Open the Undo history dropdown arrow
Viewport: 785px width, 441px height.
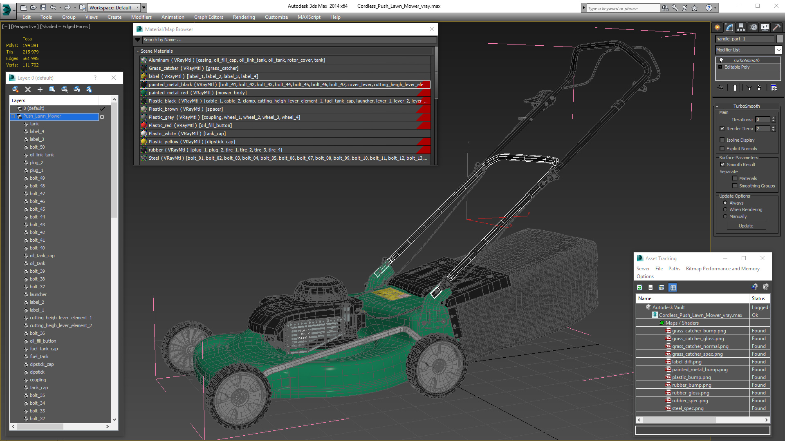coord(60,7)
